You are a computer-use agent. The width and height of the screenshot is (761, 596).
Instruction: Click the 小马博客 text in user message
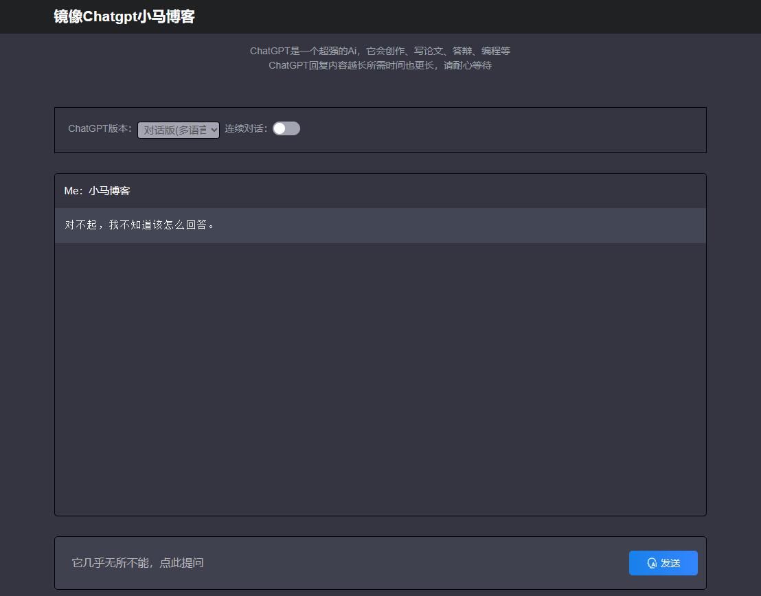pyautogui.click(x=109, y=191)
